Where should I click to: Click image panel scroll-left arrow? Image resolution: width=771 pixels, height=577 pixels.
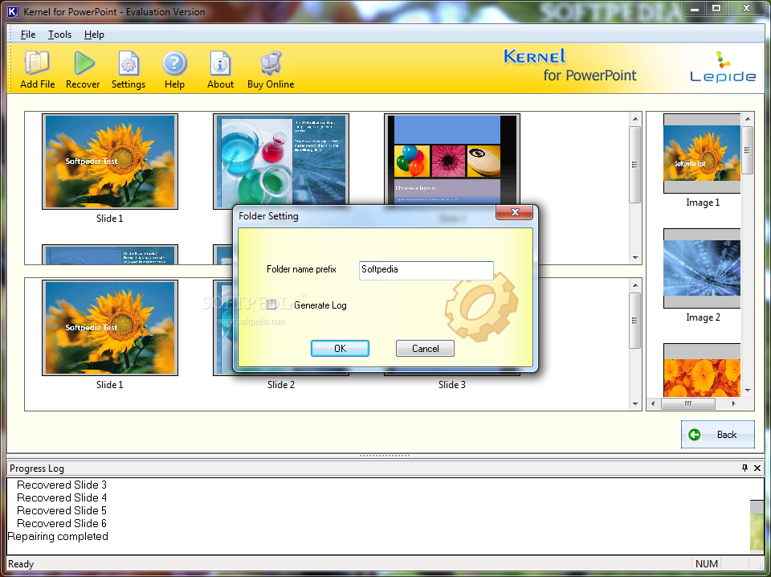[x=653, y=404]
